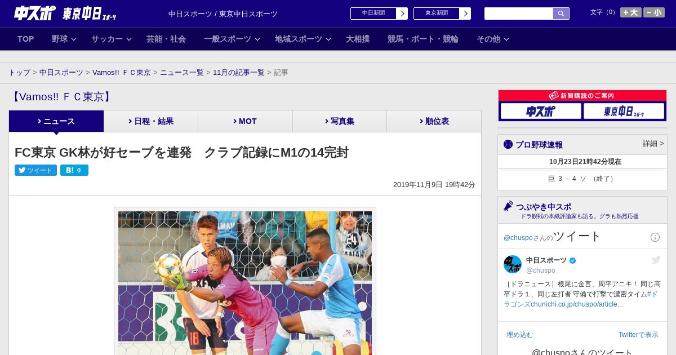This screenshot has height=355, width=676.
Task: Click 中日スポーツ / 東京中日スポーツ header text
Action: 223,14
